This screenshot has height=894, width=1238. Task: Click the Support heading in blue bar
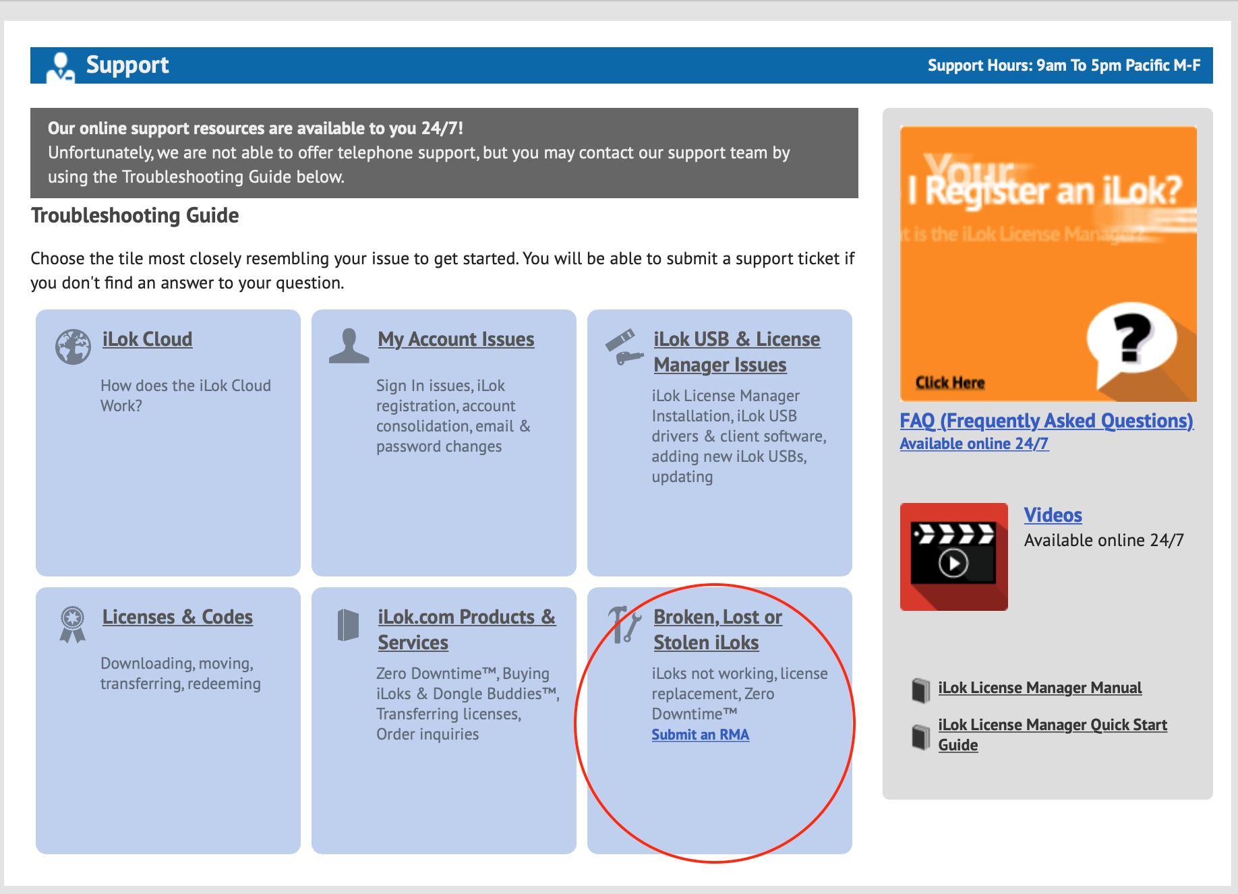(127, 65)
